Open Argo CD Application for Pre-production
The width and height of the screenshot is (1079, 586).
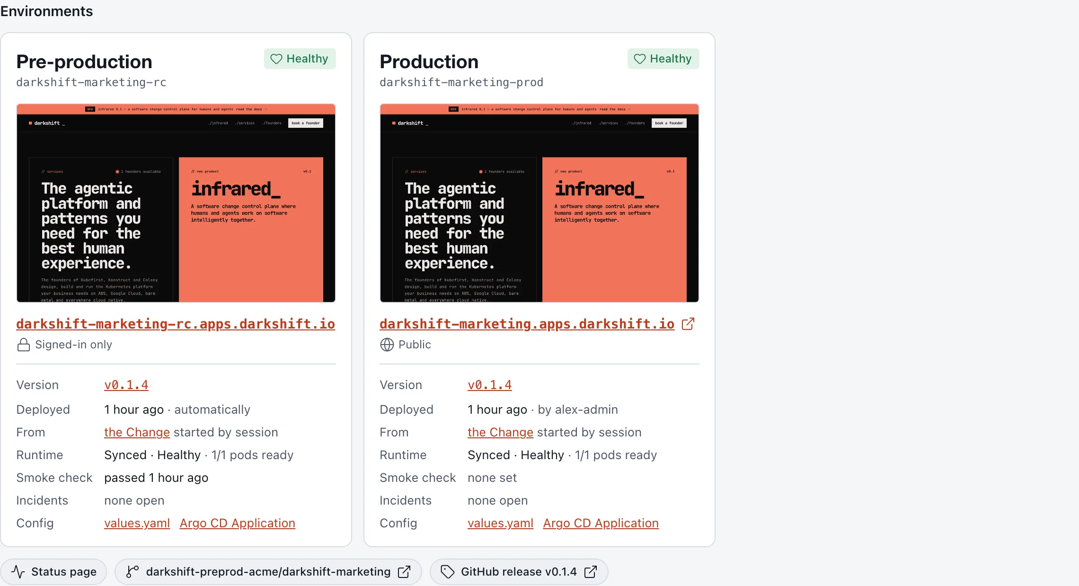(238, 523)
